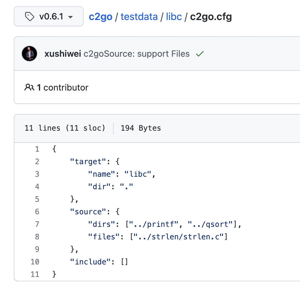This screenshot has width=300, height=287.
Task: Go to the c2go repository root link
Action: [x=101, y=17]
